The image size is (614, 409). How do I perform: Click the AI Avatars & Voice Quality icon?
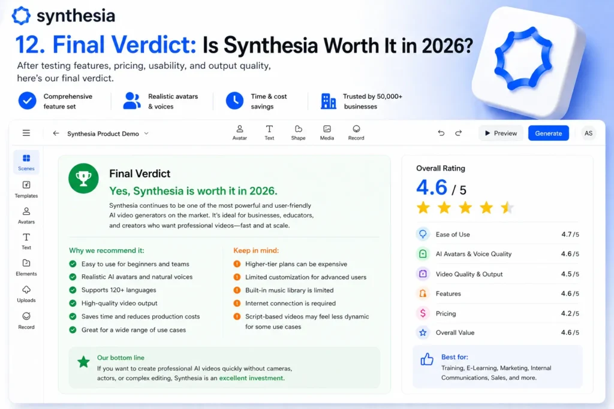point(423,254)
